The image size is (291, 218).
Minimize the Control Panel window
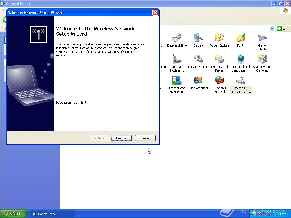[274, 3]
